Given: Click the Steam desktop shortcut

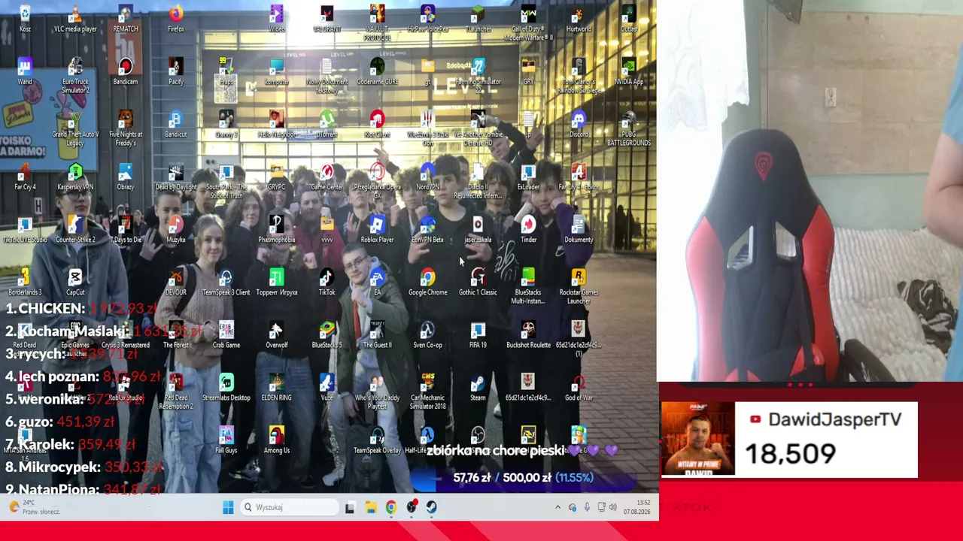Looking at the screenshot, I should 478,388.
